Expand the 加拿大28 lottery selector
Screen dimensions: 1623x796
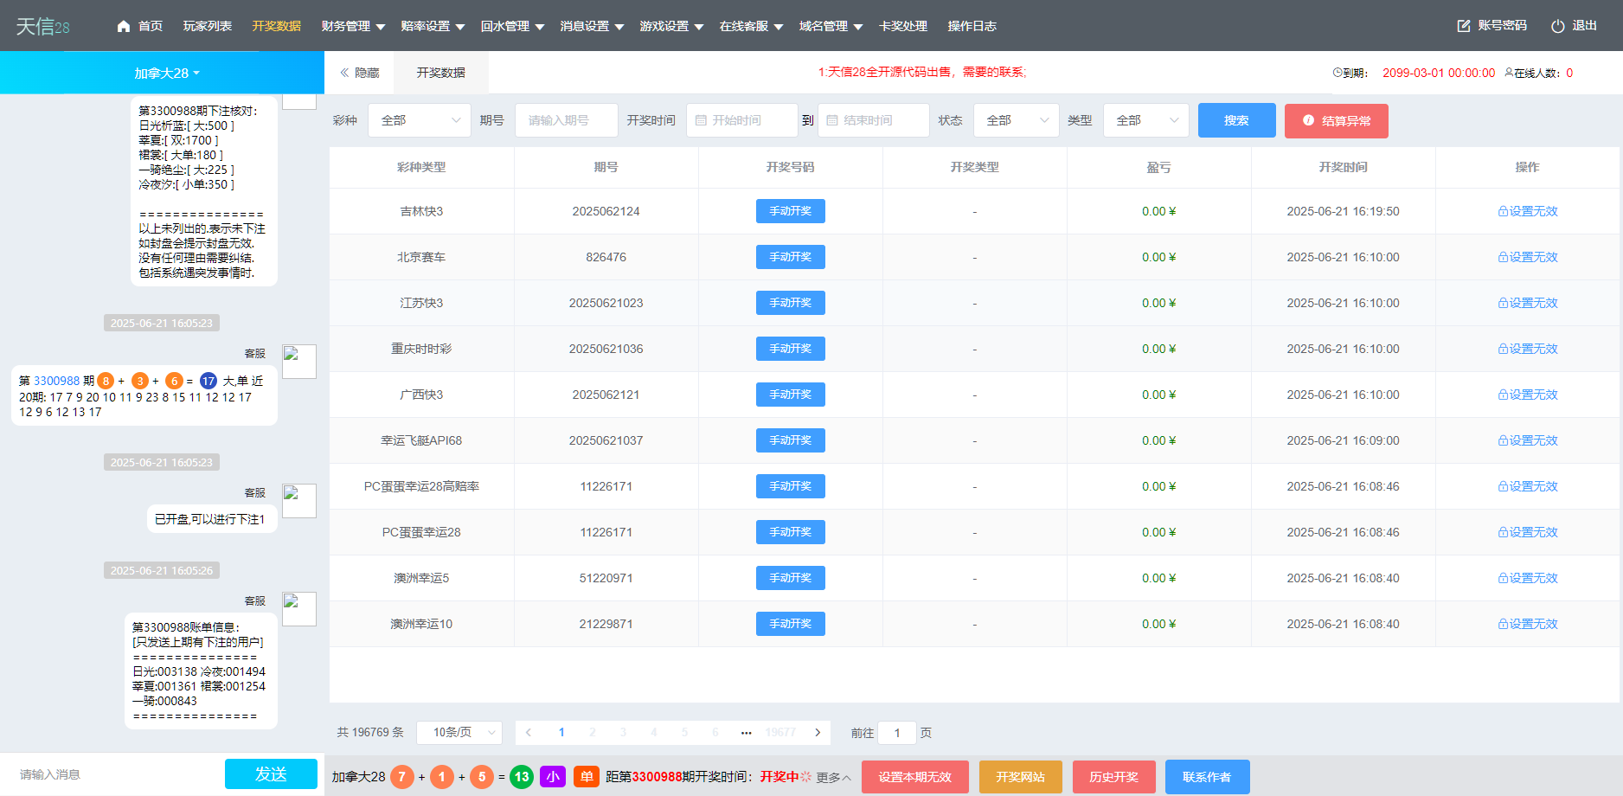click(165, 74)
